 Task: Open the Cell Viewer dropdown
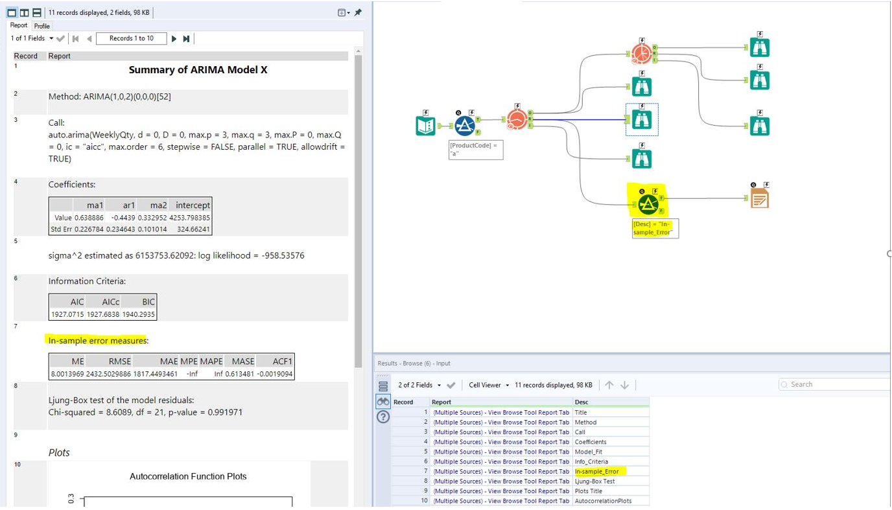tap(507, 385)
